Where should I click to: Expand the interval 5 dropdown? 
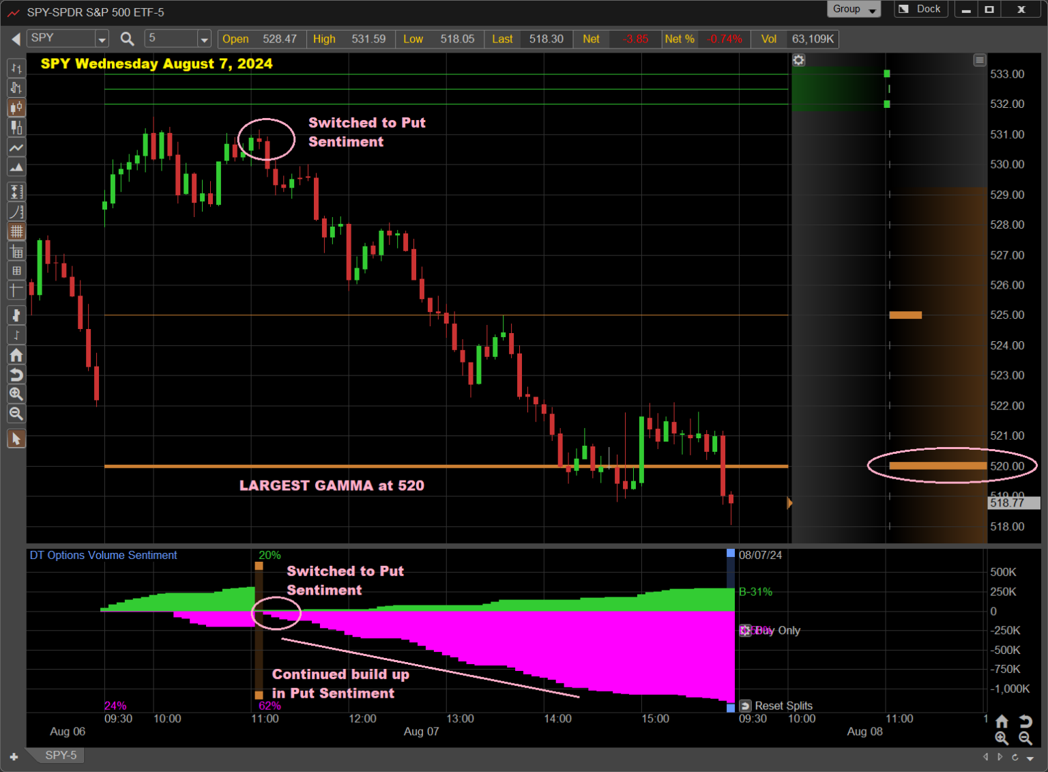click(203, 40)
